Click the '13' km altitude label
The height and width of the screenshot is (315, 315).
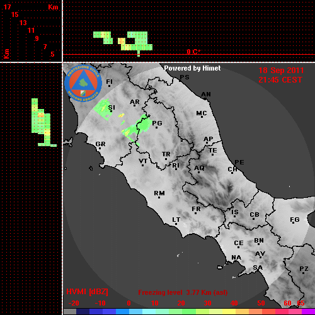pos(23,23)
